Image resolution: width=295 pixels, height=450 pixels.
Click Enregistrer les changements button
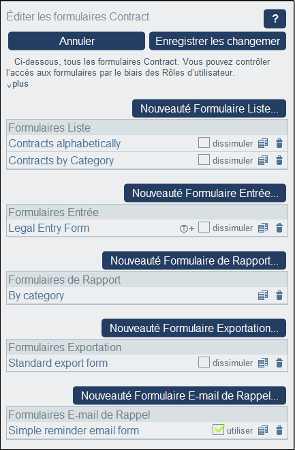[217, 41]
